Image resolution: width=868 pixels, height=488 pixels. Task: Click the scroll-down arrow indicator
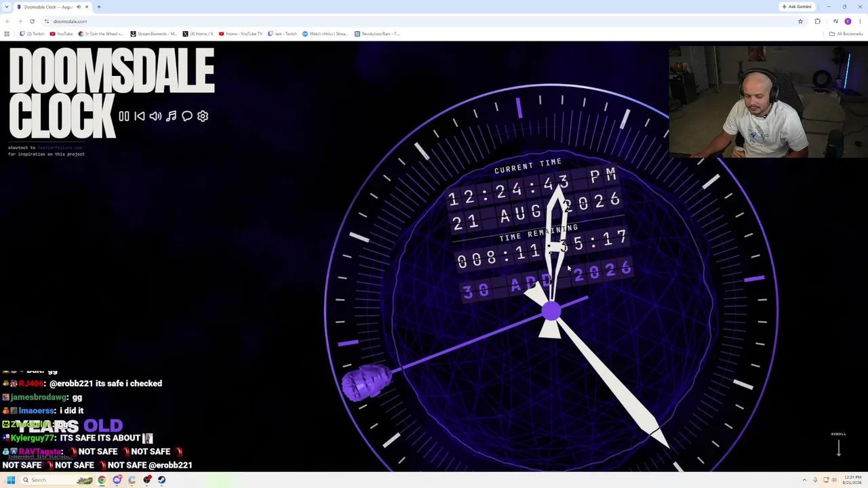(839, 447)
